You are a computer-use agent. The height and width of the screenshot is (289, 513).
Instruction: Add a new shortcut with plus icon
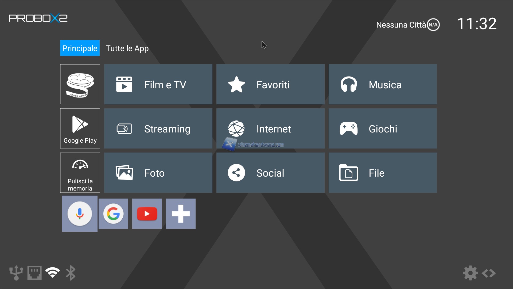point(181,214)
